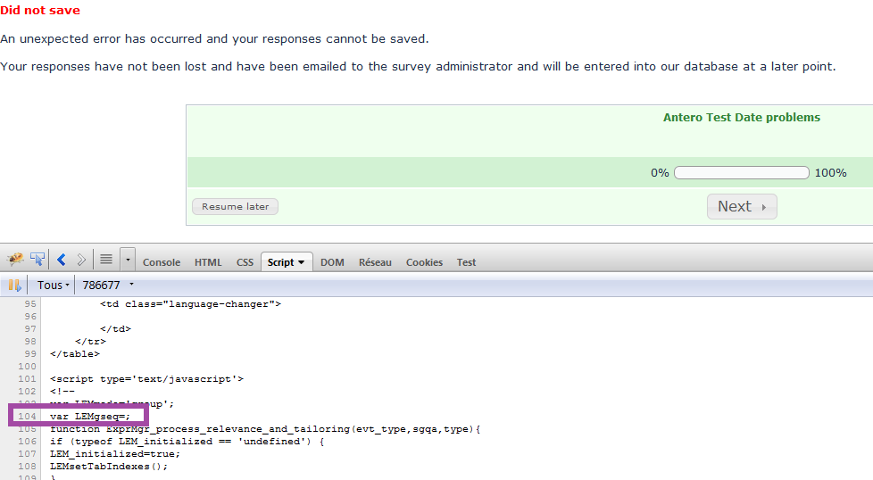Image resolution: width=873 pixels, height=480 pixels.
Task: Click the Firebug bug icon
Action: coord(15,260)
